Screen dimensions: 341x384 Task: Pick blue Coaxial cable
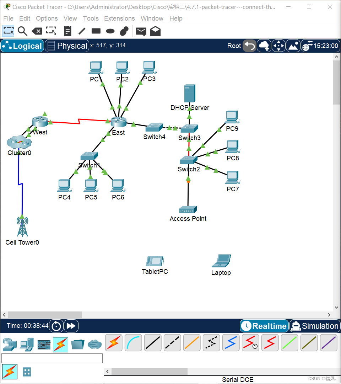(231, 342)
